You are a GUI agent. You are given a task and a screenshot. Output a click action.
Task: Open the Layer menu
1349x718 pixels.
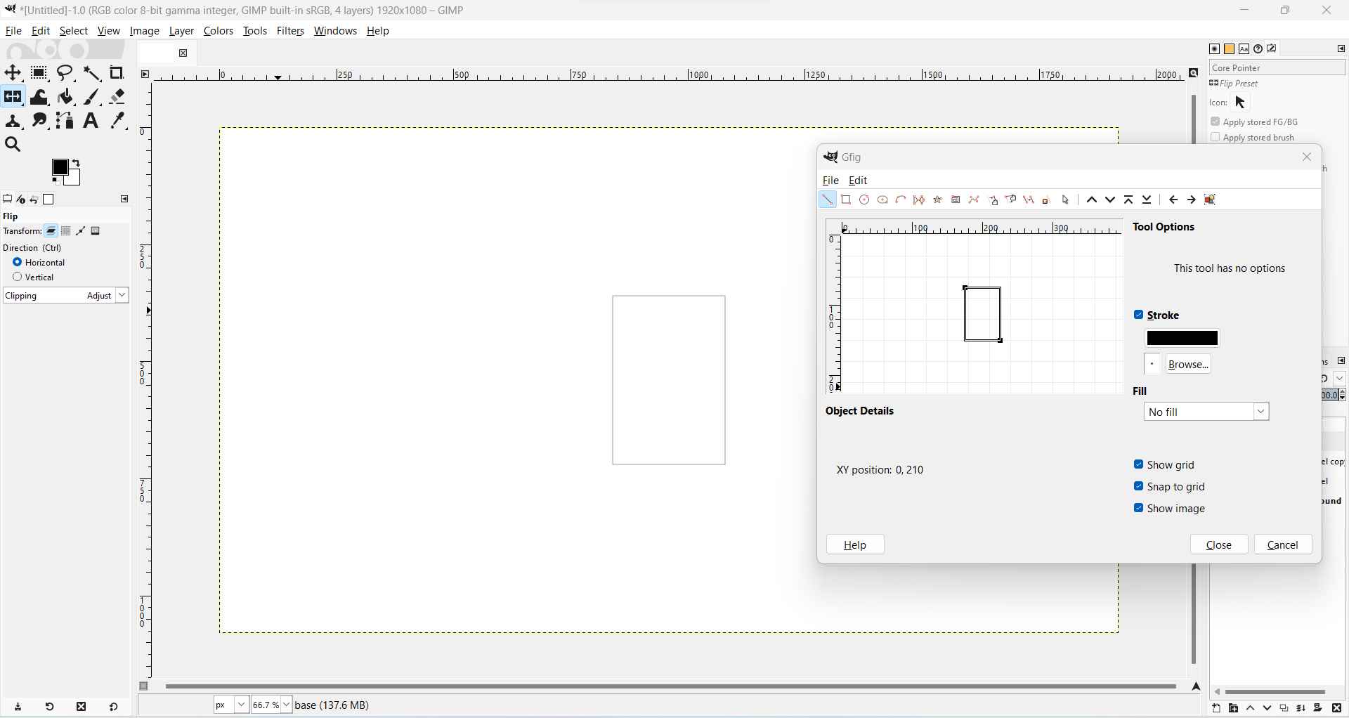click(x=181, y=32)
